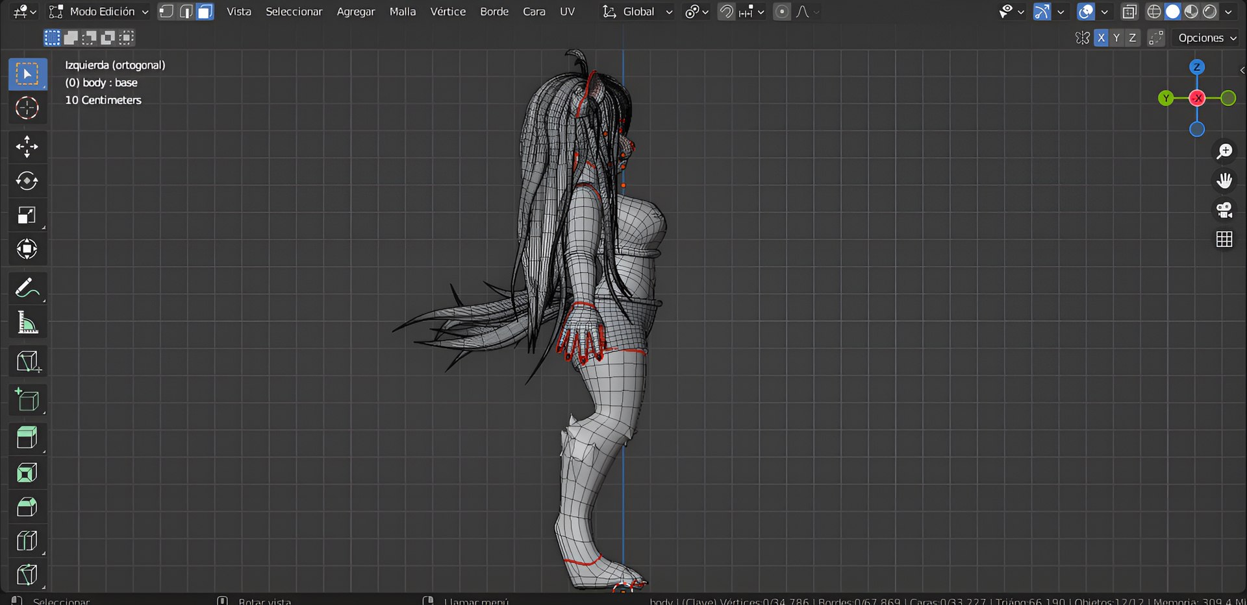Viewport: 1247px width, 605px height.
Task: Open the pivot point dropdown
Action: click(x=697, y=12)
